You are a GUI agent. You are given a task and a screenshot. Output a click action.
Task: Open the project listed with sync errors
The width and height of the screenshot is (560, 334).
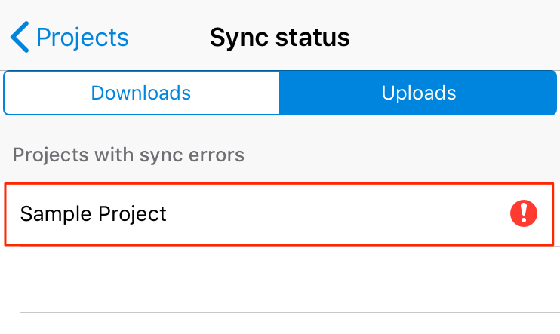click(279, 214)
